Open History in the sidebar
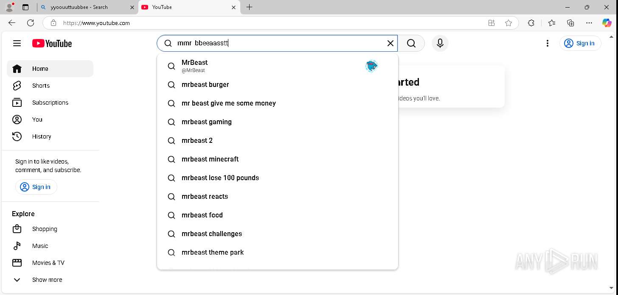The height and width of the screenshot is (295, 618). pos(50,136)
